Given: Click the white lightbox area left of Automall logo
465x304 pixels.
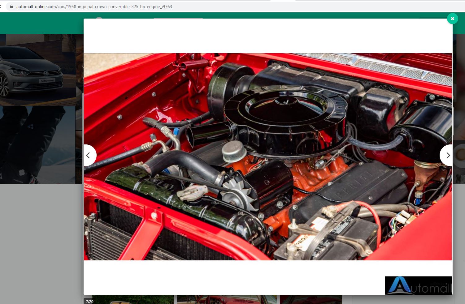Looking at the screenshot, I should (x=232, y=278).
